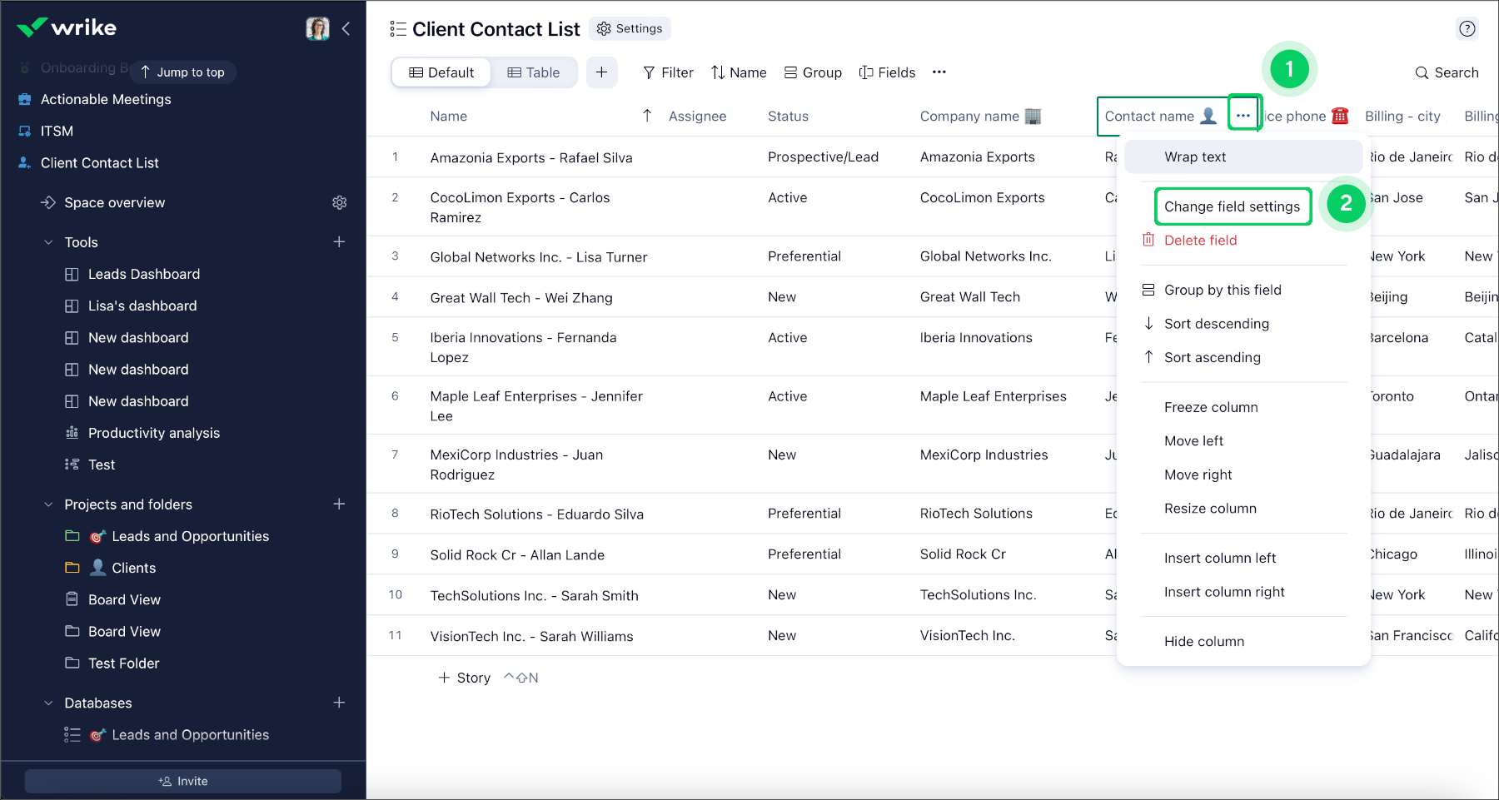This screenshot has width=1499, height=800.
Task: Click the space overview gear icon
Action: [339, 202]
